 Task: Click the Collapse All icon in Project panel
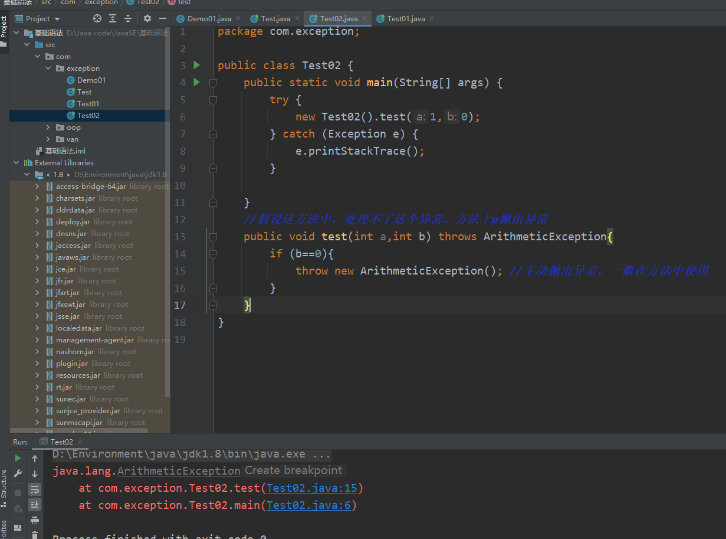click(128, 18)
